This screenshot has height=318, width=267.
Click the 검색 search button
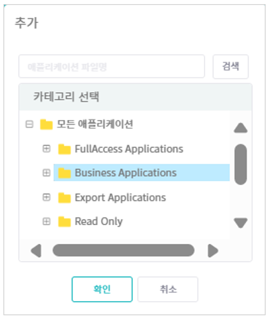pyautogui.click(x=230, y=66)
